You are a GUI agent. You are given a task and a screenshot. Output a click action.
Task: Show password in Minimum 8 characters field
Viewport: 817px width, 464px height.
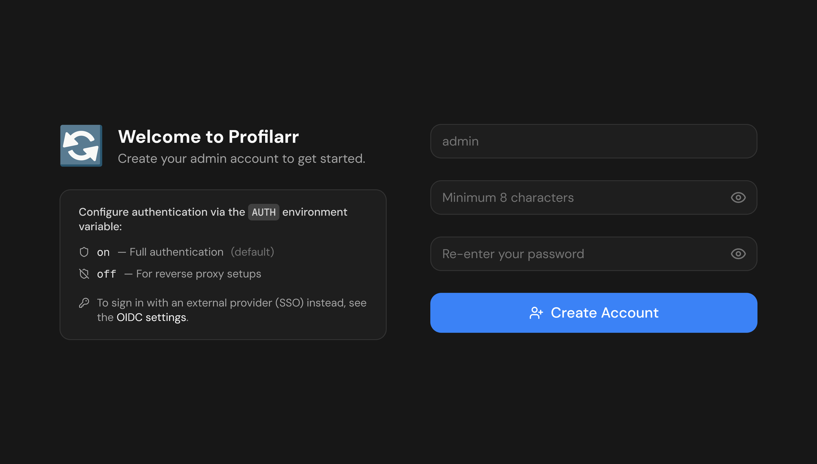tap(738, 198)
